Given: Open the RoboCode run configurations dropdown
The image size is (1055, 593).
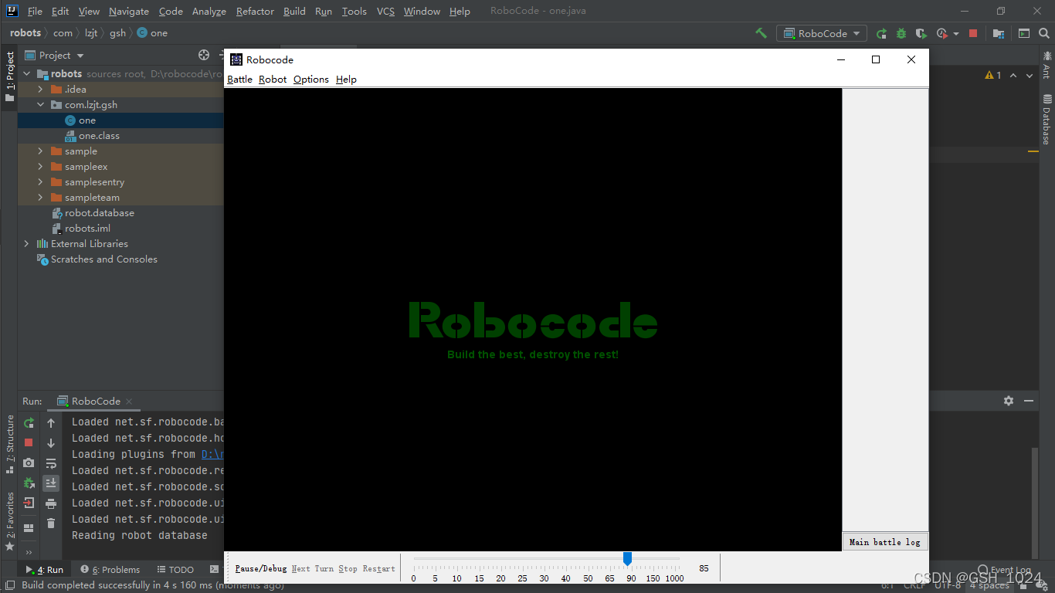Looking at the screenshot, I should 821,33.
